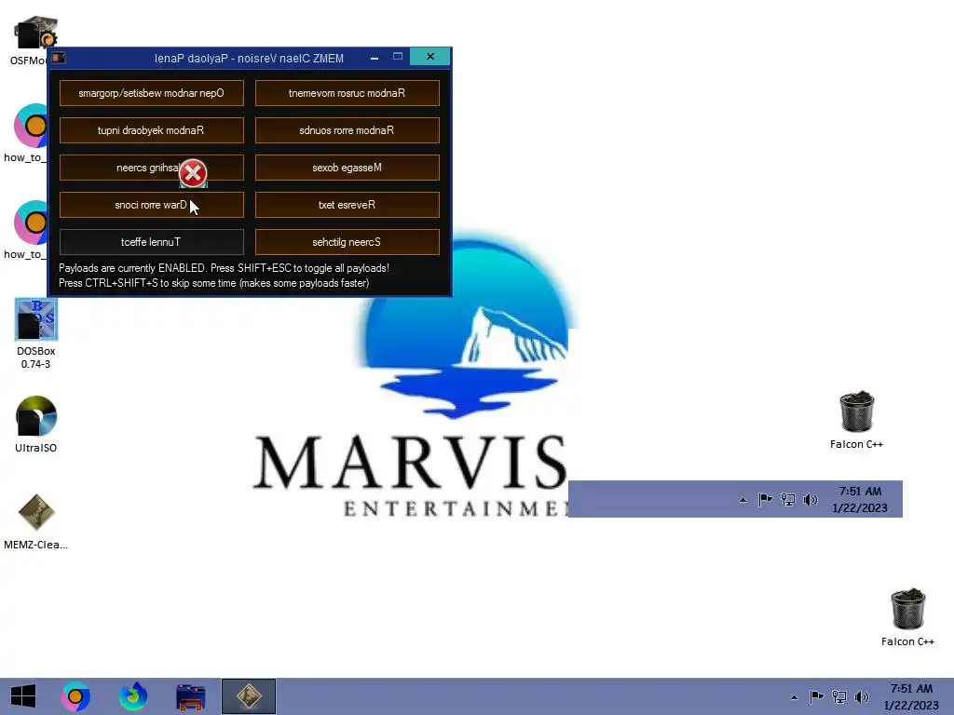Toggle the 'sehctilg neercS' payload button

coord(347,242)
